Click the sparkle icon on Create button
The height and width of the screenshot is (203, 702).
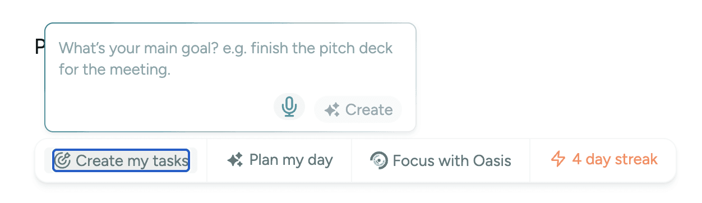332,110
